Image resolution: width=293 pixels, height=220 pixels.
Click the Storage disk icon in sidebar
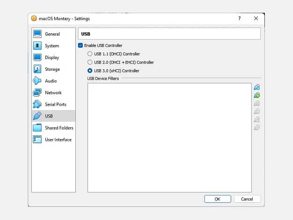click(x=37, y=69)
